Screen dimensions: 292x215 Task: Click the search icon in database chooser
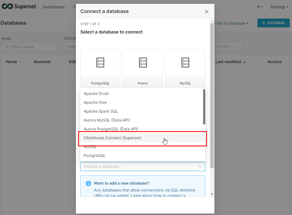click(x=201, y=167)
